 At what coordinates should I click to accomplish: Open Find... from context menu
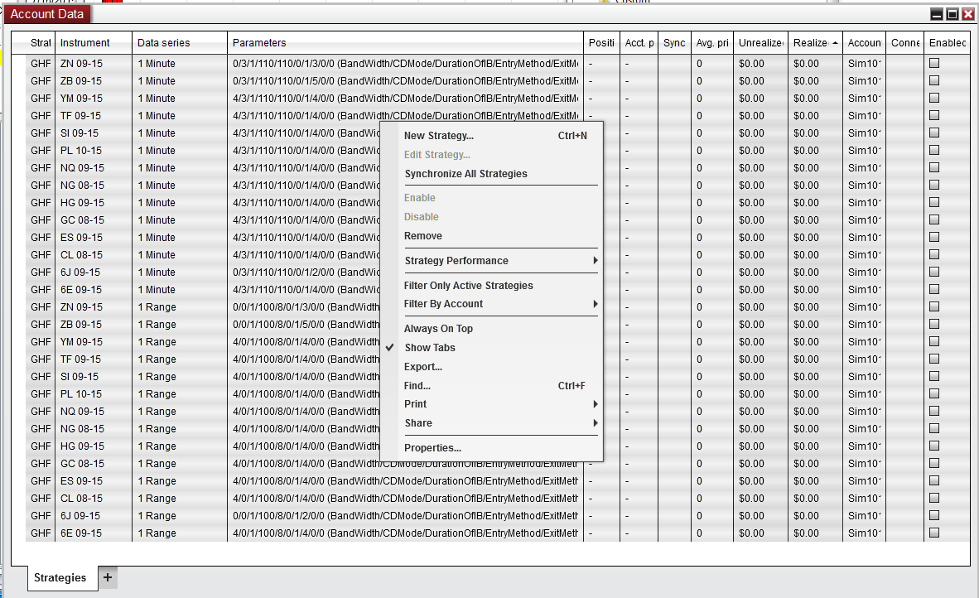(491, 386)
